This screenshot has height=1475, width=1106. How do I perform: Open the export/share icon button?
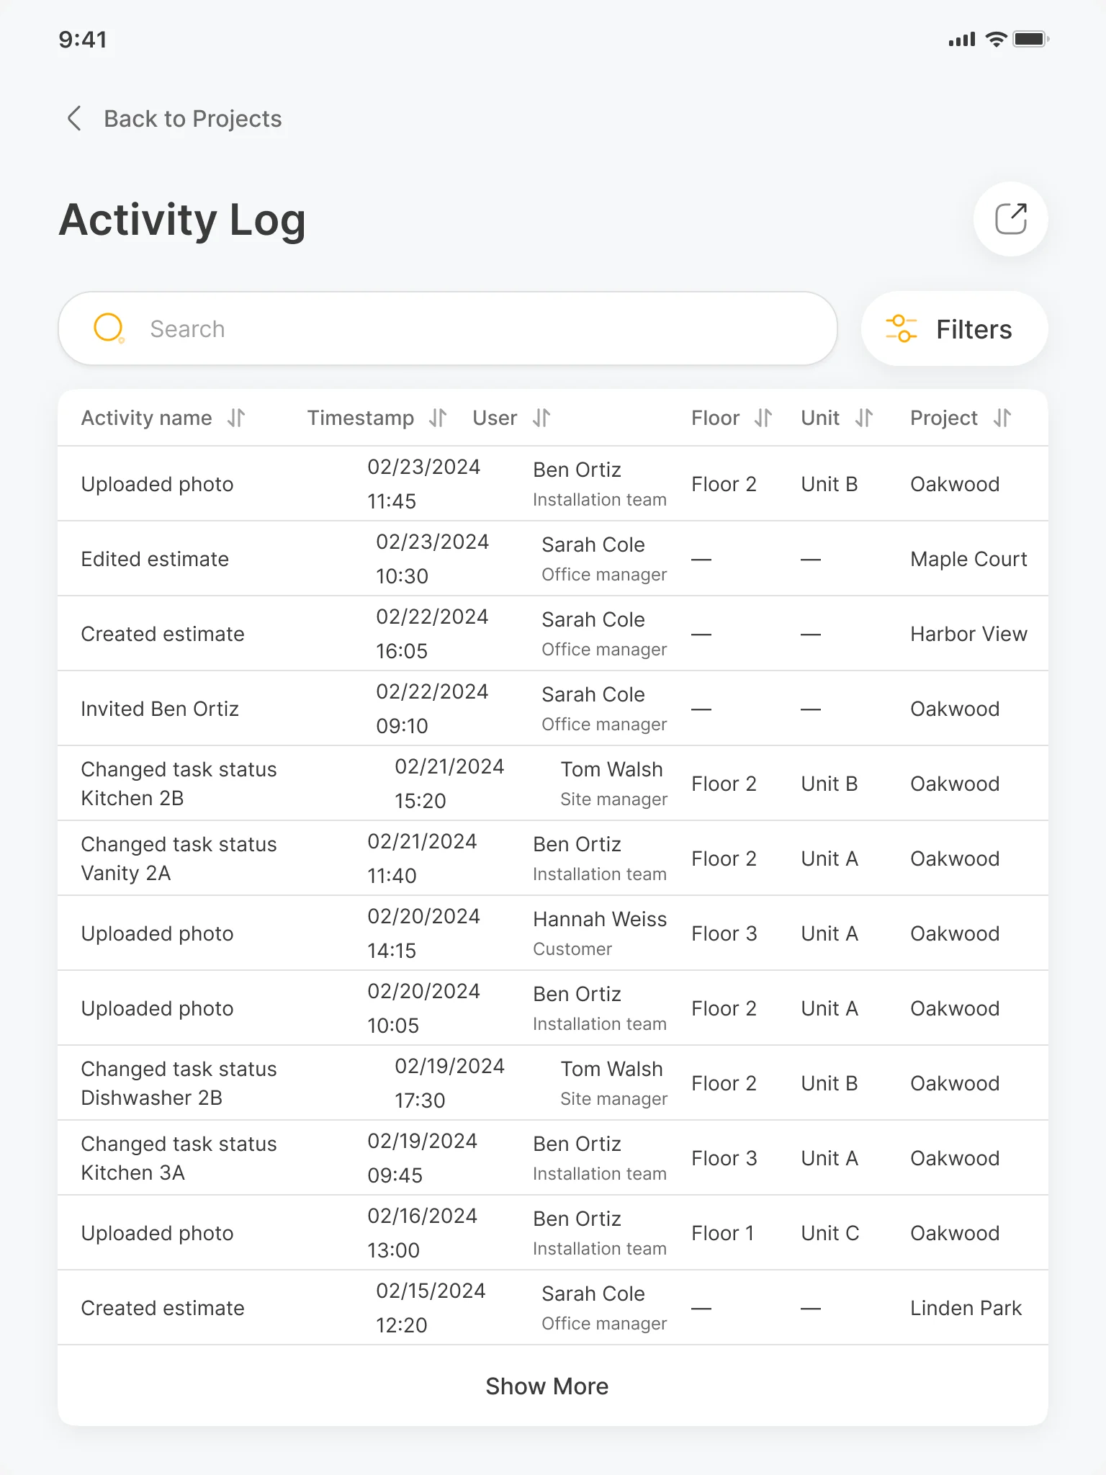(x=1010, y=219)
